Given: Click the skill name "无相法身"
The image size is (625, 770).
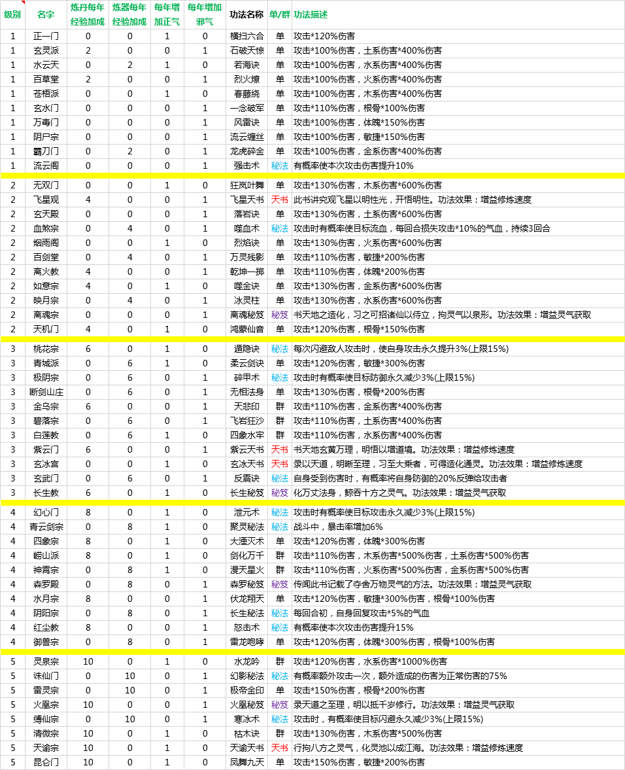Looking at the screenshot, I should 246,392.
